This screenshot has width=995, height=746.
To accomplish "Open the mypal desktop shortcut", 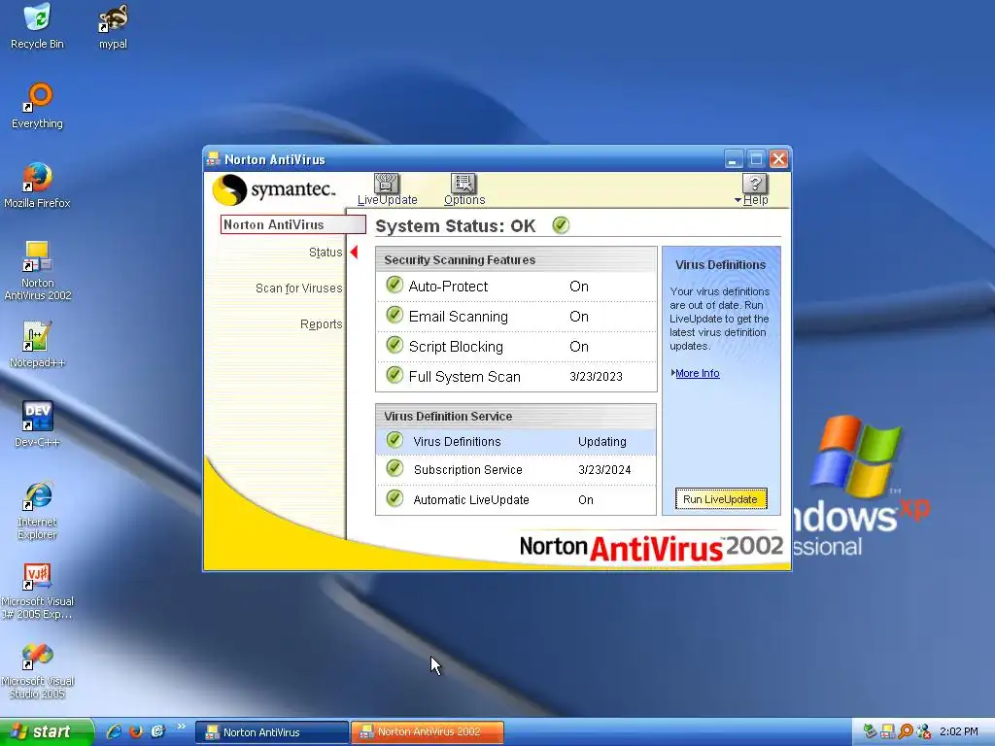I will (x=113, y=26).
